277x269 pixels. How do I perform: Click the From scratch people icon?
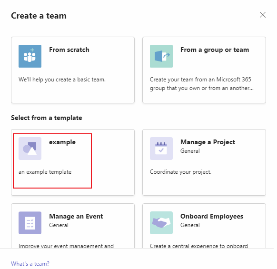point(30,56)
